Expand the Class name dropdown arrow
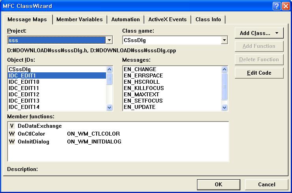The image size is (292, 193). 224,40
